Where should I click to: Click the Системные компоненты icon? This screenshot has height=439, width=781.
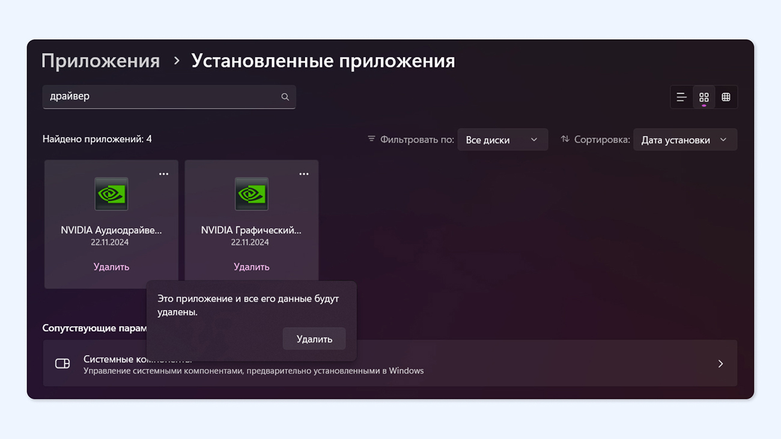[x=62, y=363]
